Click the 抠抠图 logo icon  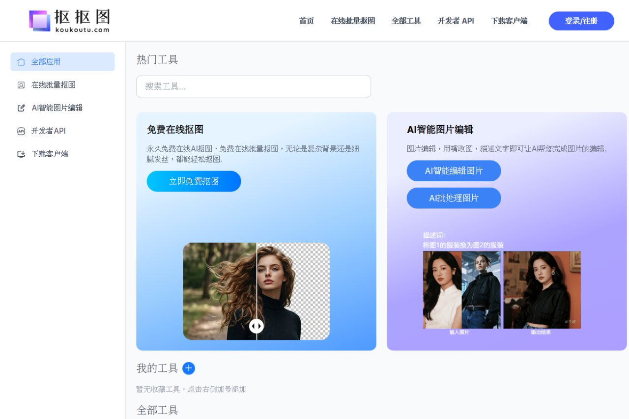[40, 21]
